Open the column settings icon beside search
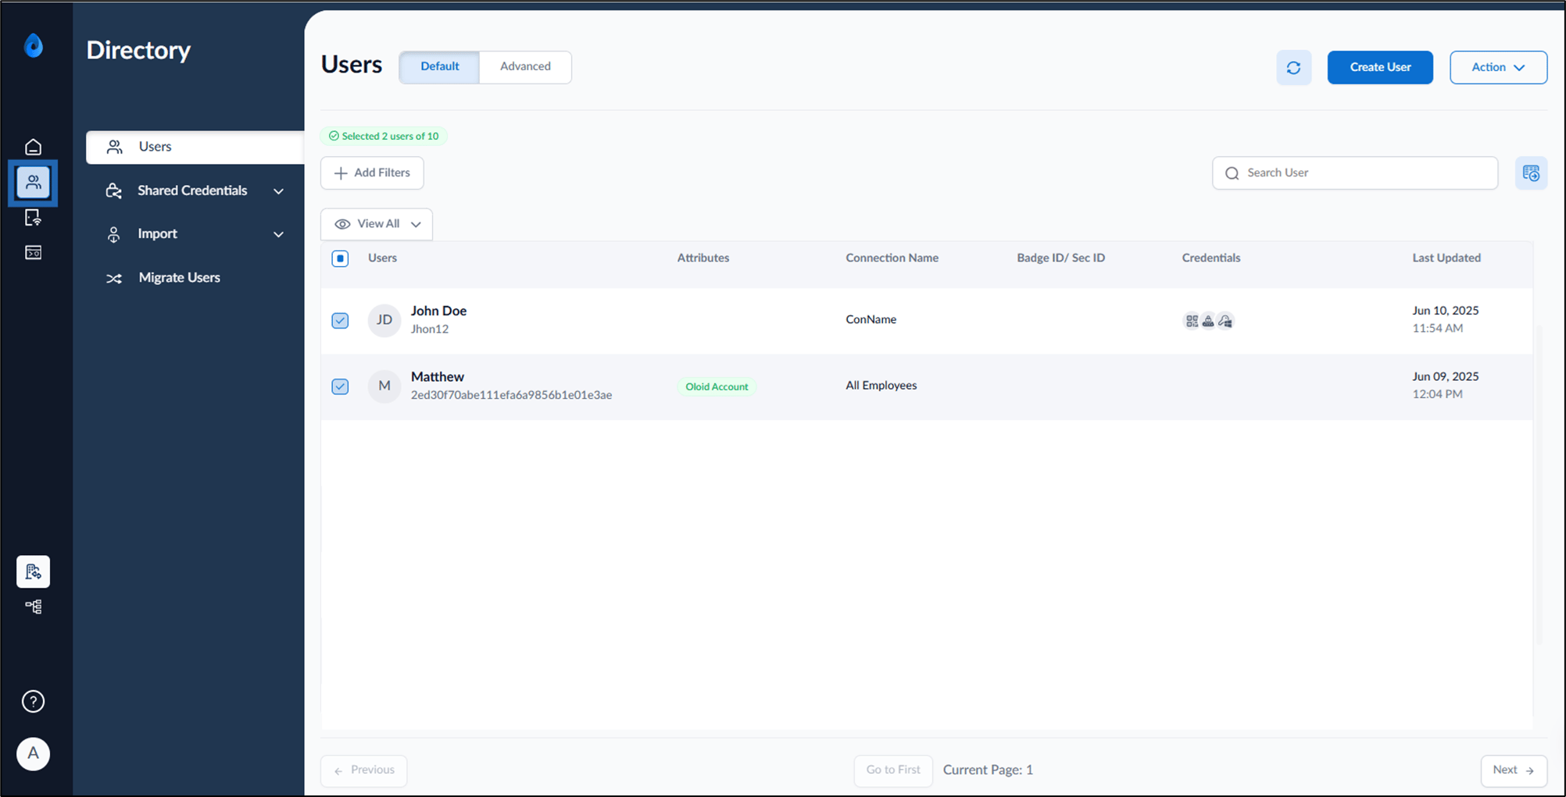The width and height of the screenshot is (1566, 797). coord(1531,173)
